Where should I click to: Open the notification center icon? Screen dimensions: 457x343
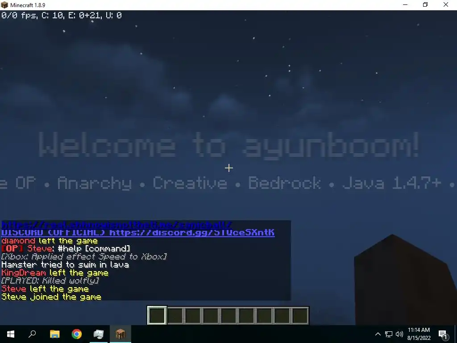coord(443,335)
